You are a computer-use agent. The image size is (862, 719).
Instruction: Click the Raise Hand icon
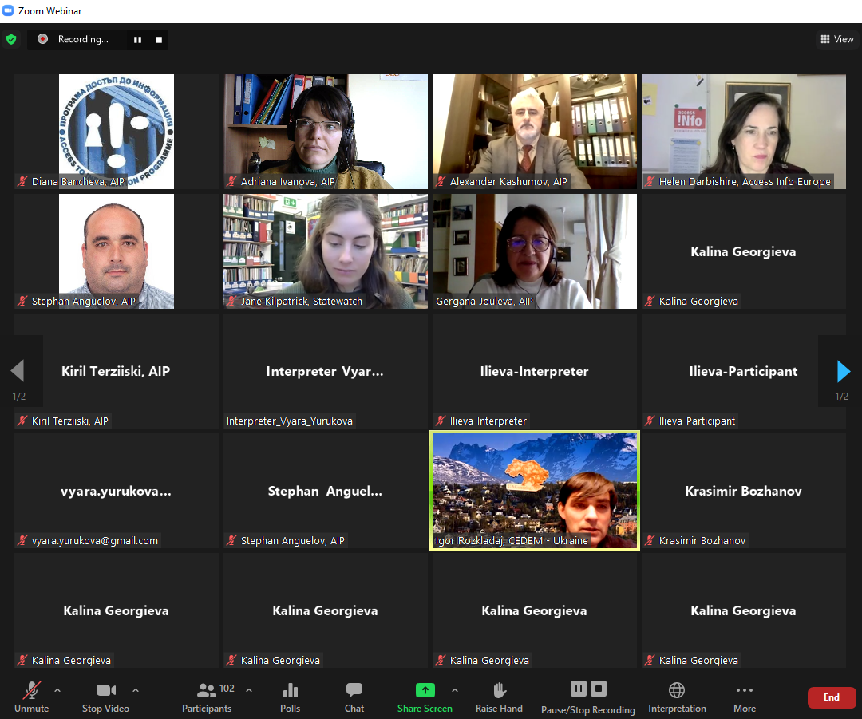(500, 691)
